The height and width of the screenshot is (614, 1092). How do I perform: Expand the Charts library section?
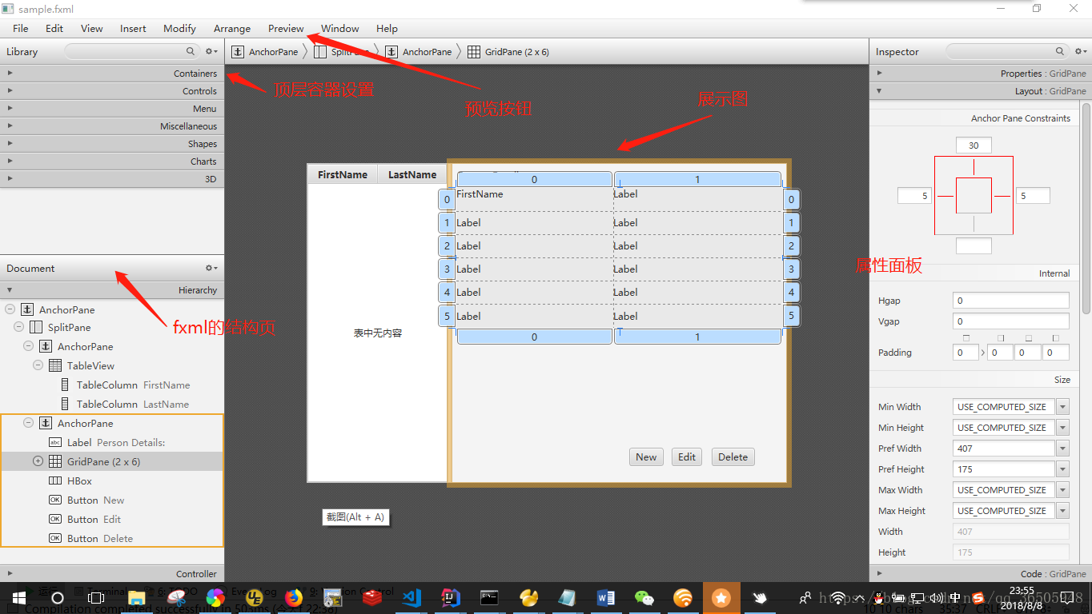112,161
